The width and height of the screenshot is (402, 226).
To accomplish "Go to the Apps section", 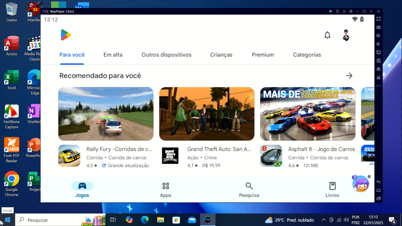I will click(x=166, y=190).
